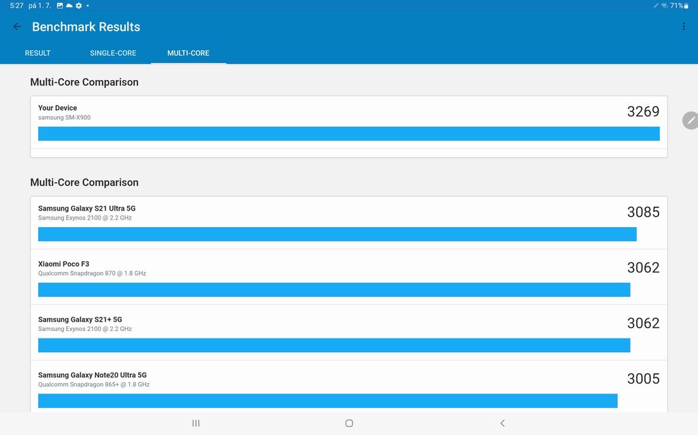Open the screenshot notification icon in status bar
The width and height of the screenshot is (698, 435).
[x=60, y=5]
